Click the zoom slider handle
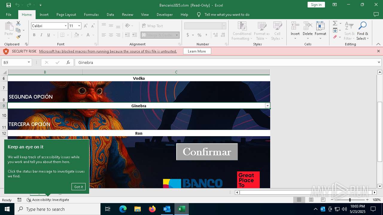383x215 pixels. [x=349, y=200]
